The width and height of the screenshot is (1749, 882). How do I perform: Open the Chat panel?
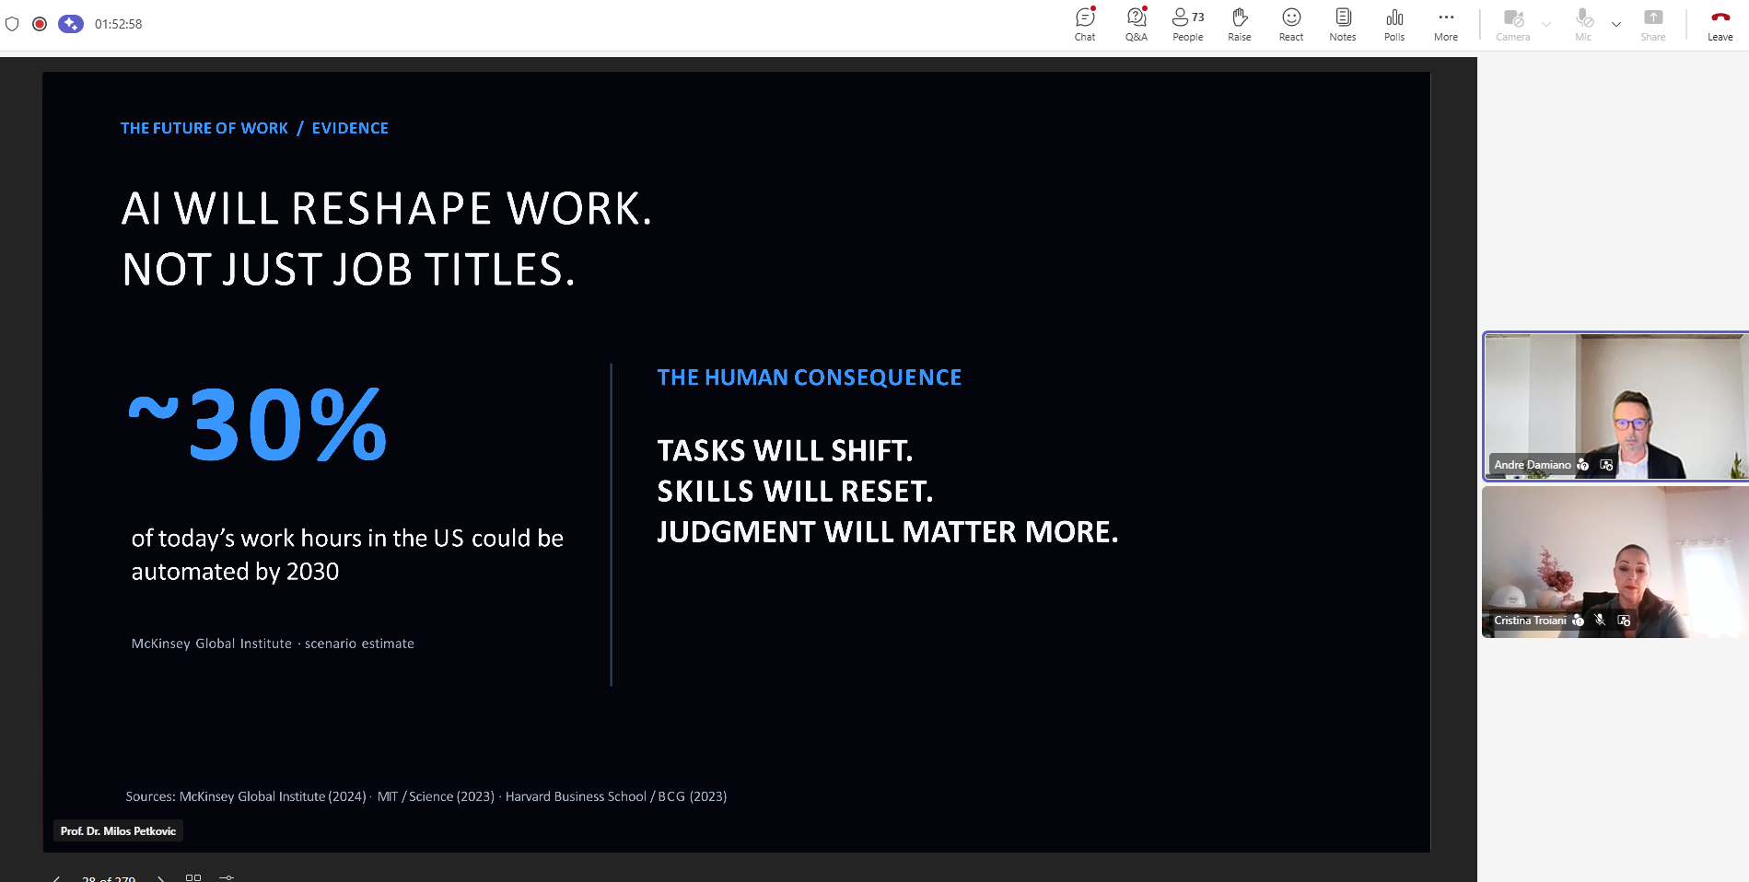click(x=1085, y=25)
